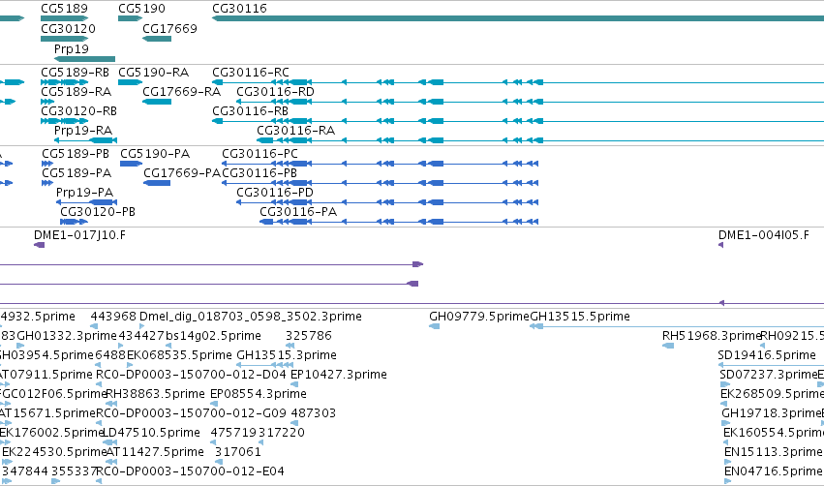This screenshot has height=486, width=824.
Task: Click the EP08554.3prime EST label
Action: 259,393
